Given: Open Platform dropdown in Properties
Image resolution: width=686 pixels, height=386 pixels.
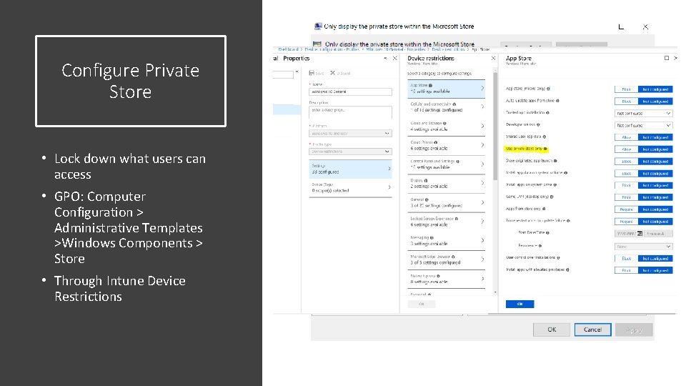Looking at the screenshot, I should point(350,133).
